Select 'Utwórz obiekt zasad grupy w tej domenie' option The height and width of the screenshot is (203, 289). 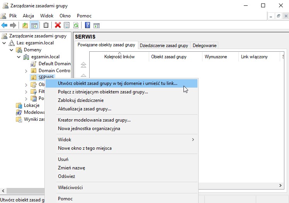117,83
